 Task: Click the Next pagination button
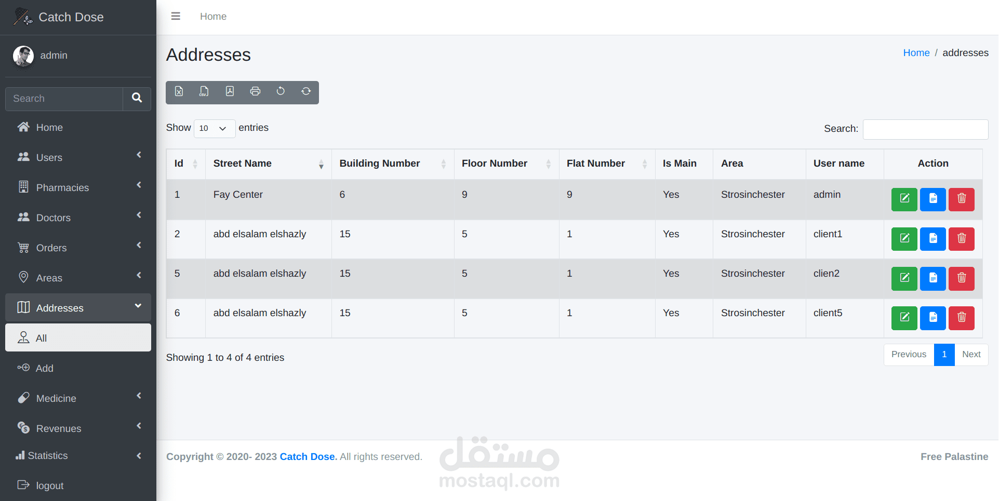(971, 355)
